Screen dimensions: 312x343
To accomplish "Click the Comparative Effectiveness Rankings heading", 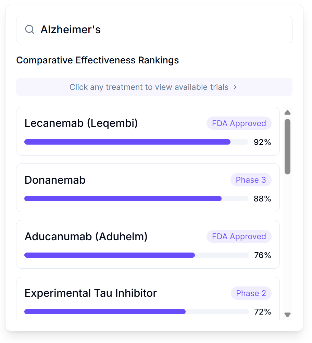I will pyautogui.click(x=98, y=60).
